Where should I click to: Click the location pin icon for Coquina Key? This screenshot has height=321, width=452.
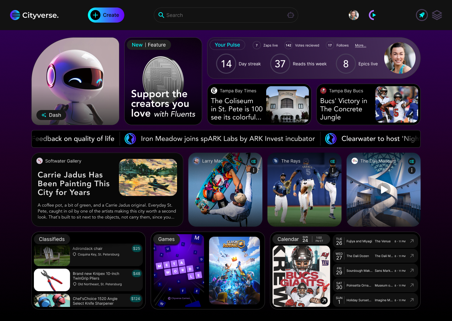coord(74,254)
